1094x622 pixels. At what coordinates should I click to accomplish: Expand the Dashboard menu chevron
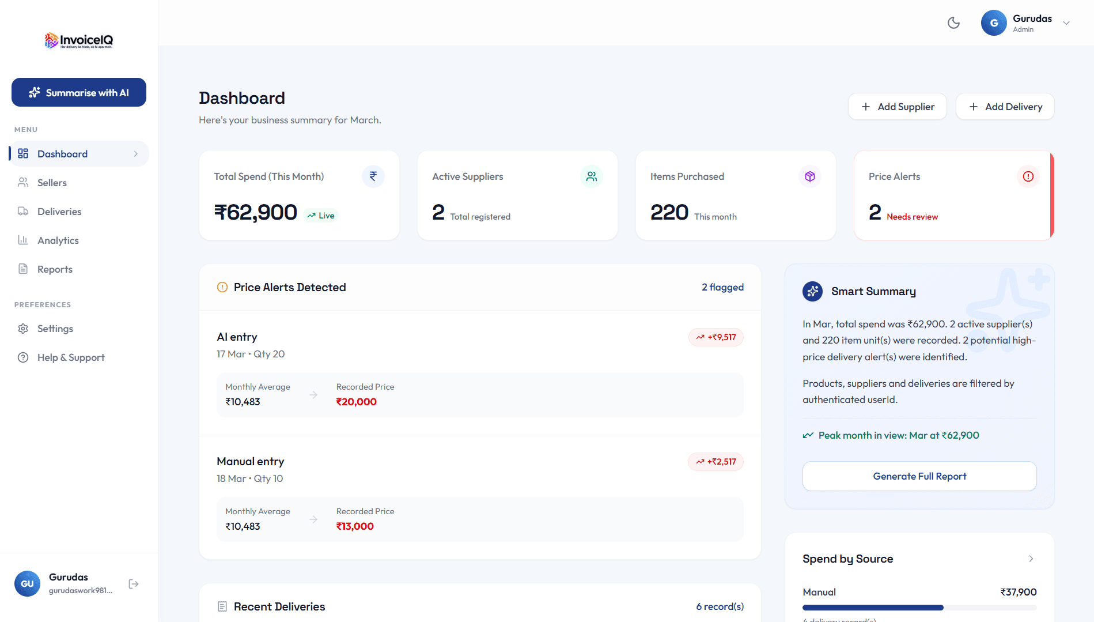point(136,154)
